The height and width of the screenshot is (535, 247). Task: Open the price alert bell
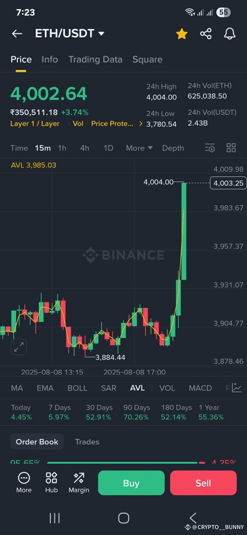230,33
